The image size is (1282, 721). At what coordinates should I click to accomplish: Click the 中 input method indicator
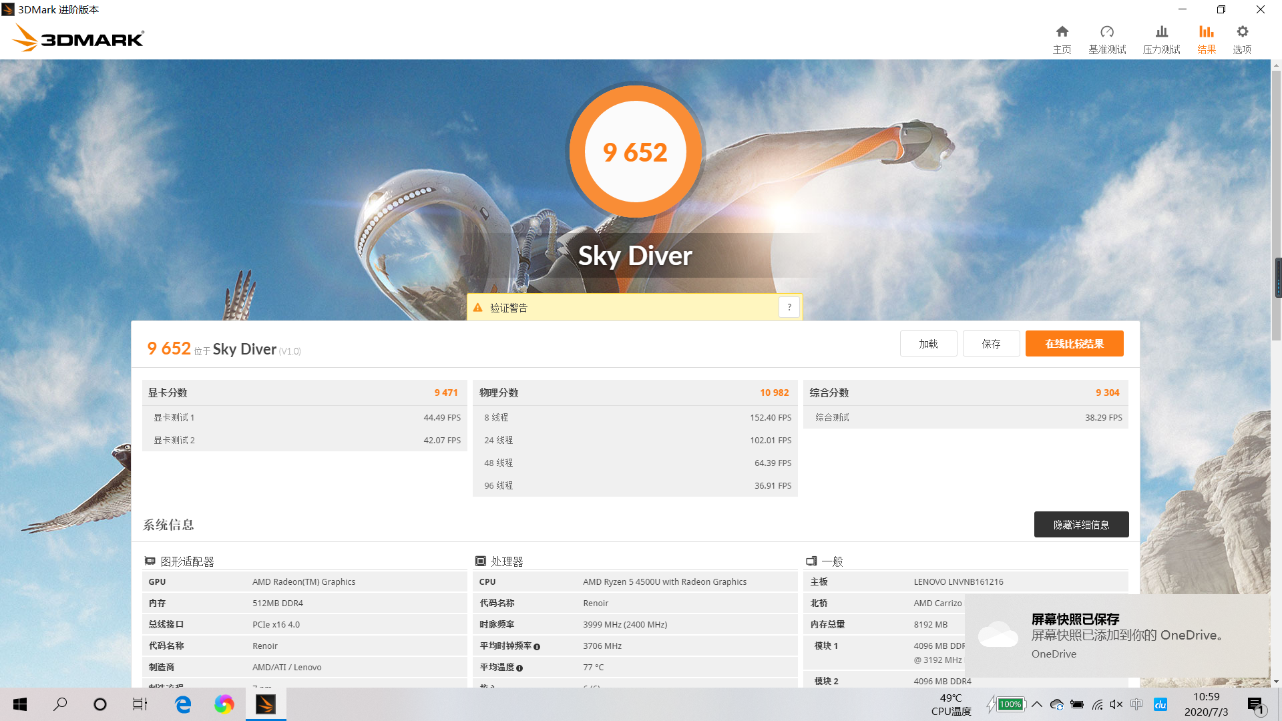(x=1136, y=704)
